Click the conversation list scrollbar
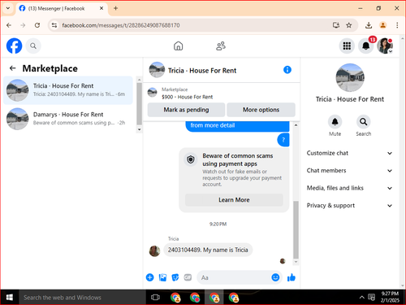Image resolution: width=406 pixels, height=305 pixels. [x=139, y=104]
